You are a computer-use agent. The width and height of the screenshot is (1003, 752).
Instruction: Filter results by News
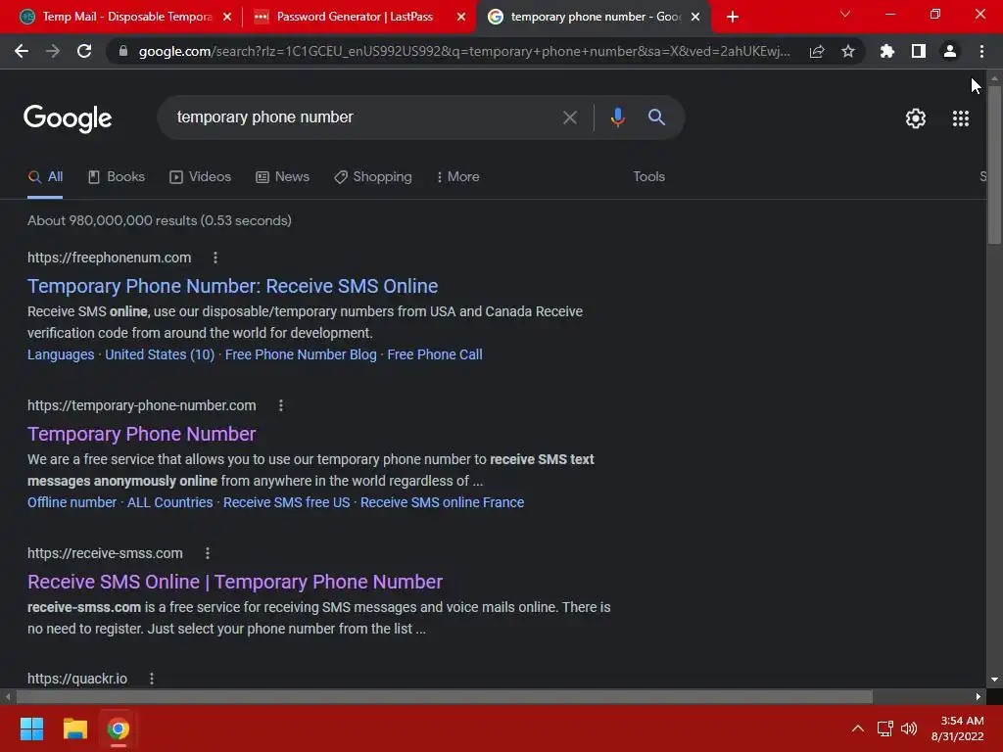(283, 176)
